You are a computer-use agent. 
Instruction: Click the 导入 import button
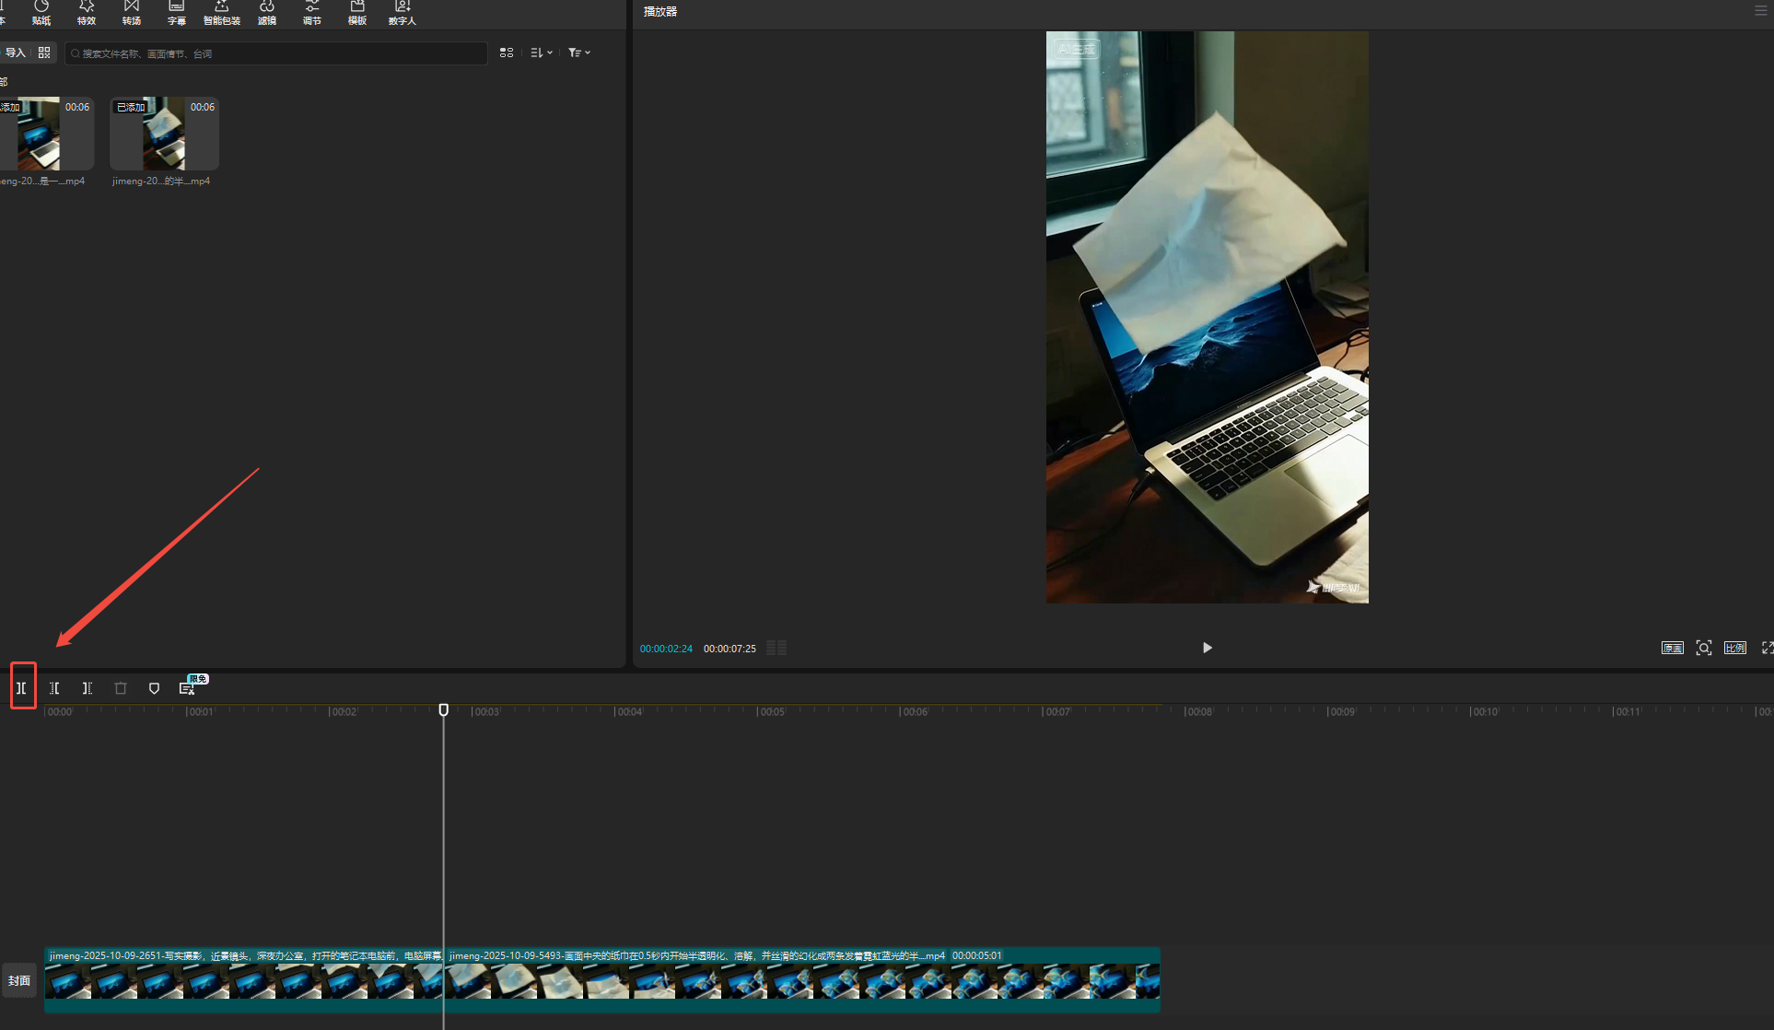coord(16,53)
